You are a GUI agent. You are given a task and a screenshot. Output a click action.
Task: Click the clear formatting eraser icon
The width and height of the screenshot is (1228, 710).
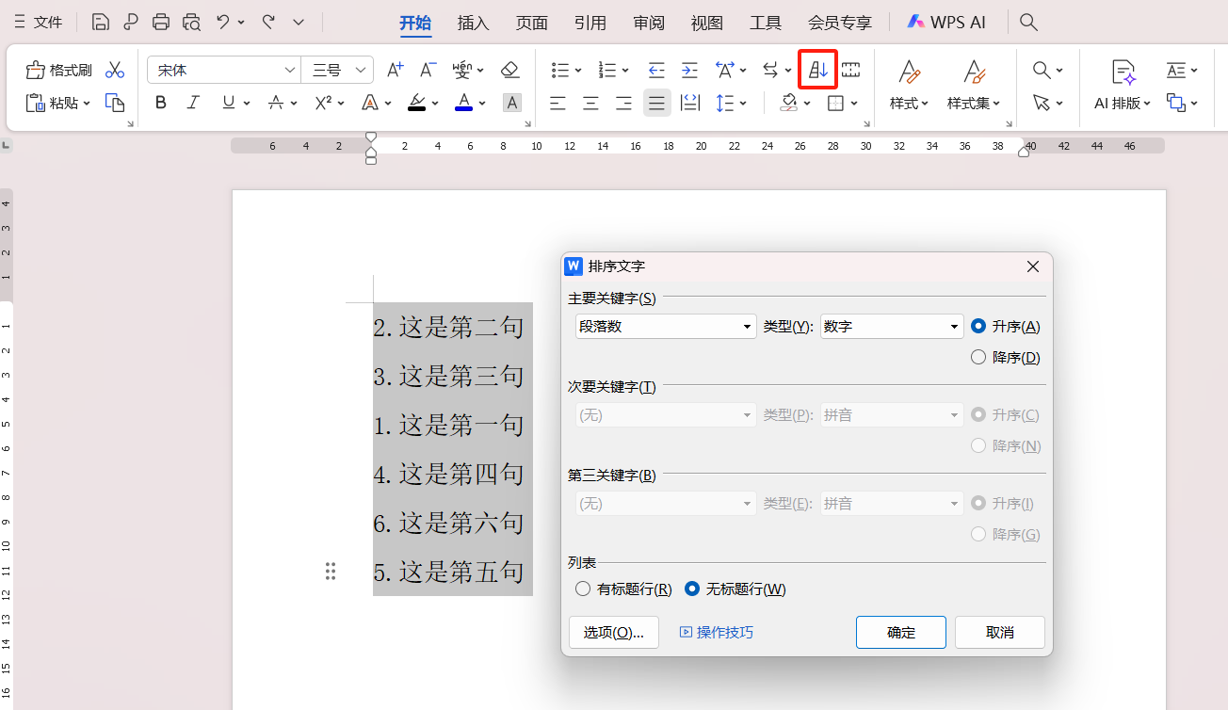509,69
